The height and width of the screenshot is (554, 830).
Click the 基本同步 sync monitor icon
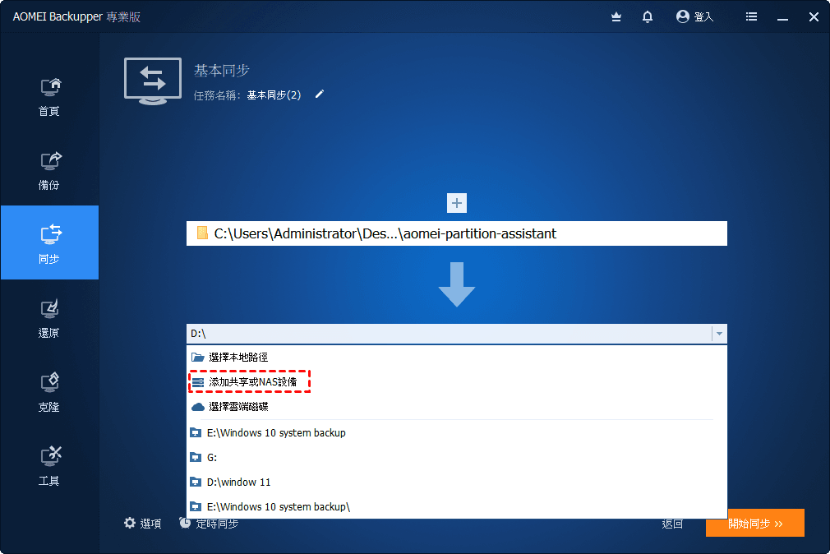pyautogui.click(x=153, y=81)
